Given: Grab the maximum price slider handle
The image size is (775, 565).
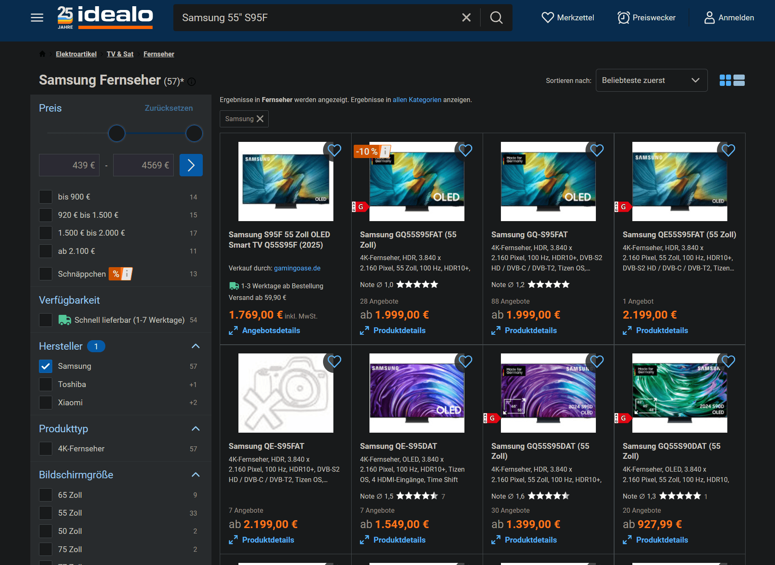Looking at the screenshot, I should point(194,133).
